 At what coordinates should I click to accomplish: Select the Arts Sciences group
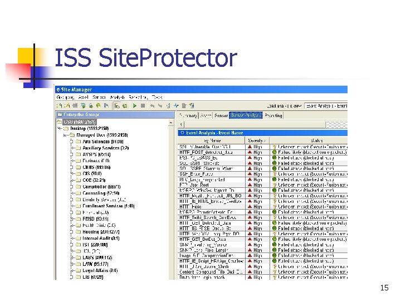tap(103, 142)
